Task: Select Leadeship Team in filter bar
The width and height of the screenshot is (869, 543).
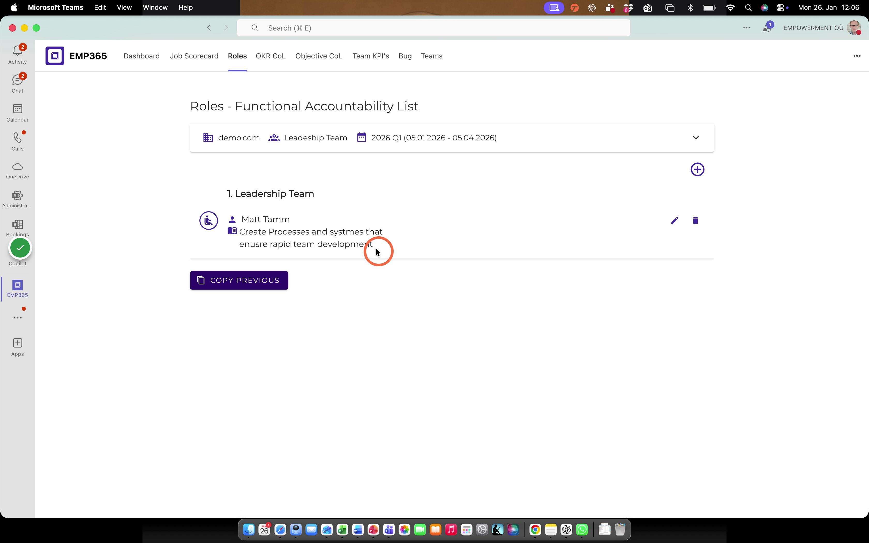Action: [308, 138]
